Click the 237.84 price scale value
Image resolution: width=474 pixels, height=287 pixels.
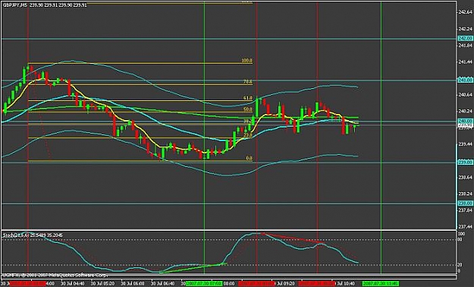465,210
